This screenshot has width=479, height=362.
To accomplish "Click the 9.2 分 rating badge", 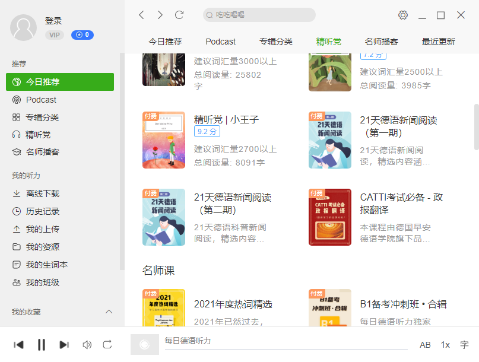I will click(x=207, y=131).
